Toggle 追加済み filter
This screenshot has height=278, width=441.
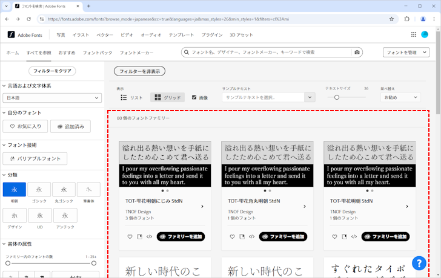pyautogui.click(x=71, y=126)
